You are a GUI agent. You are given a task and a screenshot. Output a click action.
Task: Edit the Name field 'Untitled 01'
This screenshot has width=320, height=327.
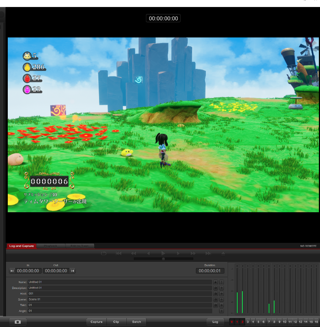(120, 282)
